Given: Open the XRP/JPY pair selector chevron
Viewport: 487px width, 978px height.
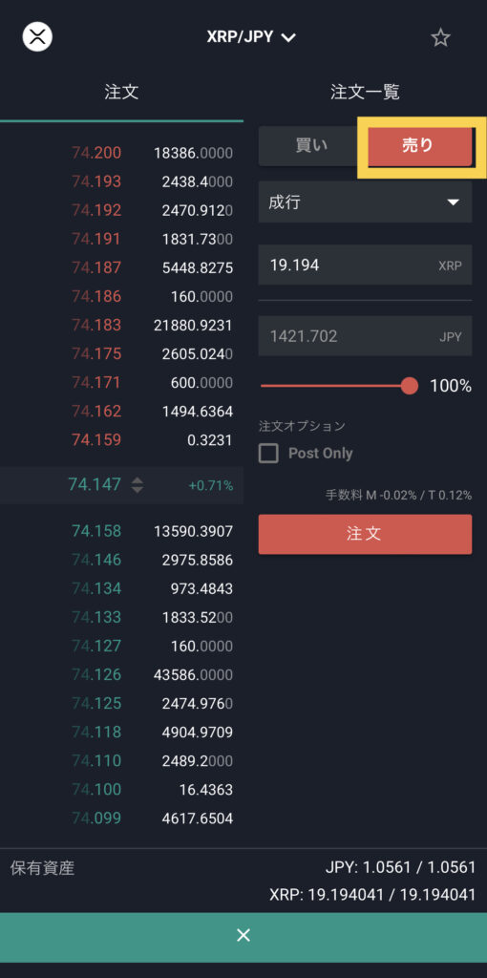Looking at the screenshot, I should pos(287,37).
